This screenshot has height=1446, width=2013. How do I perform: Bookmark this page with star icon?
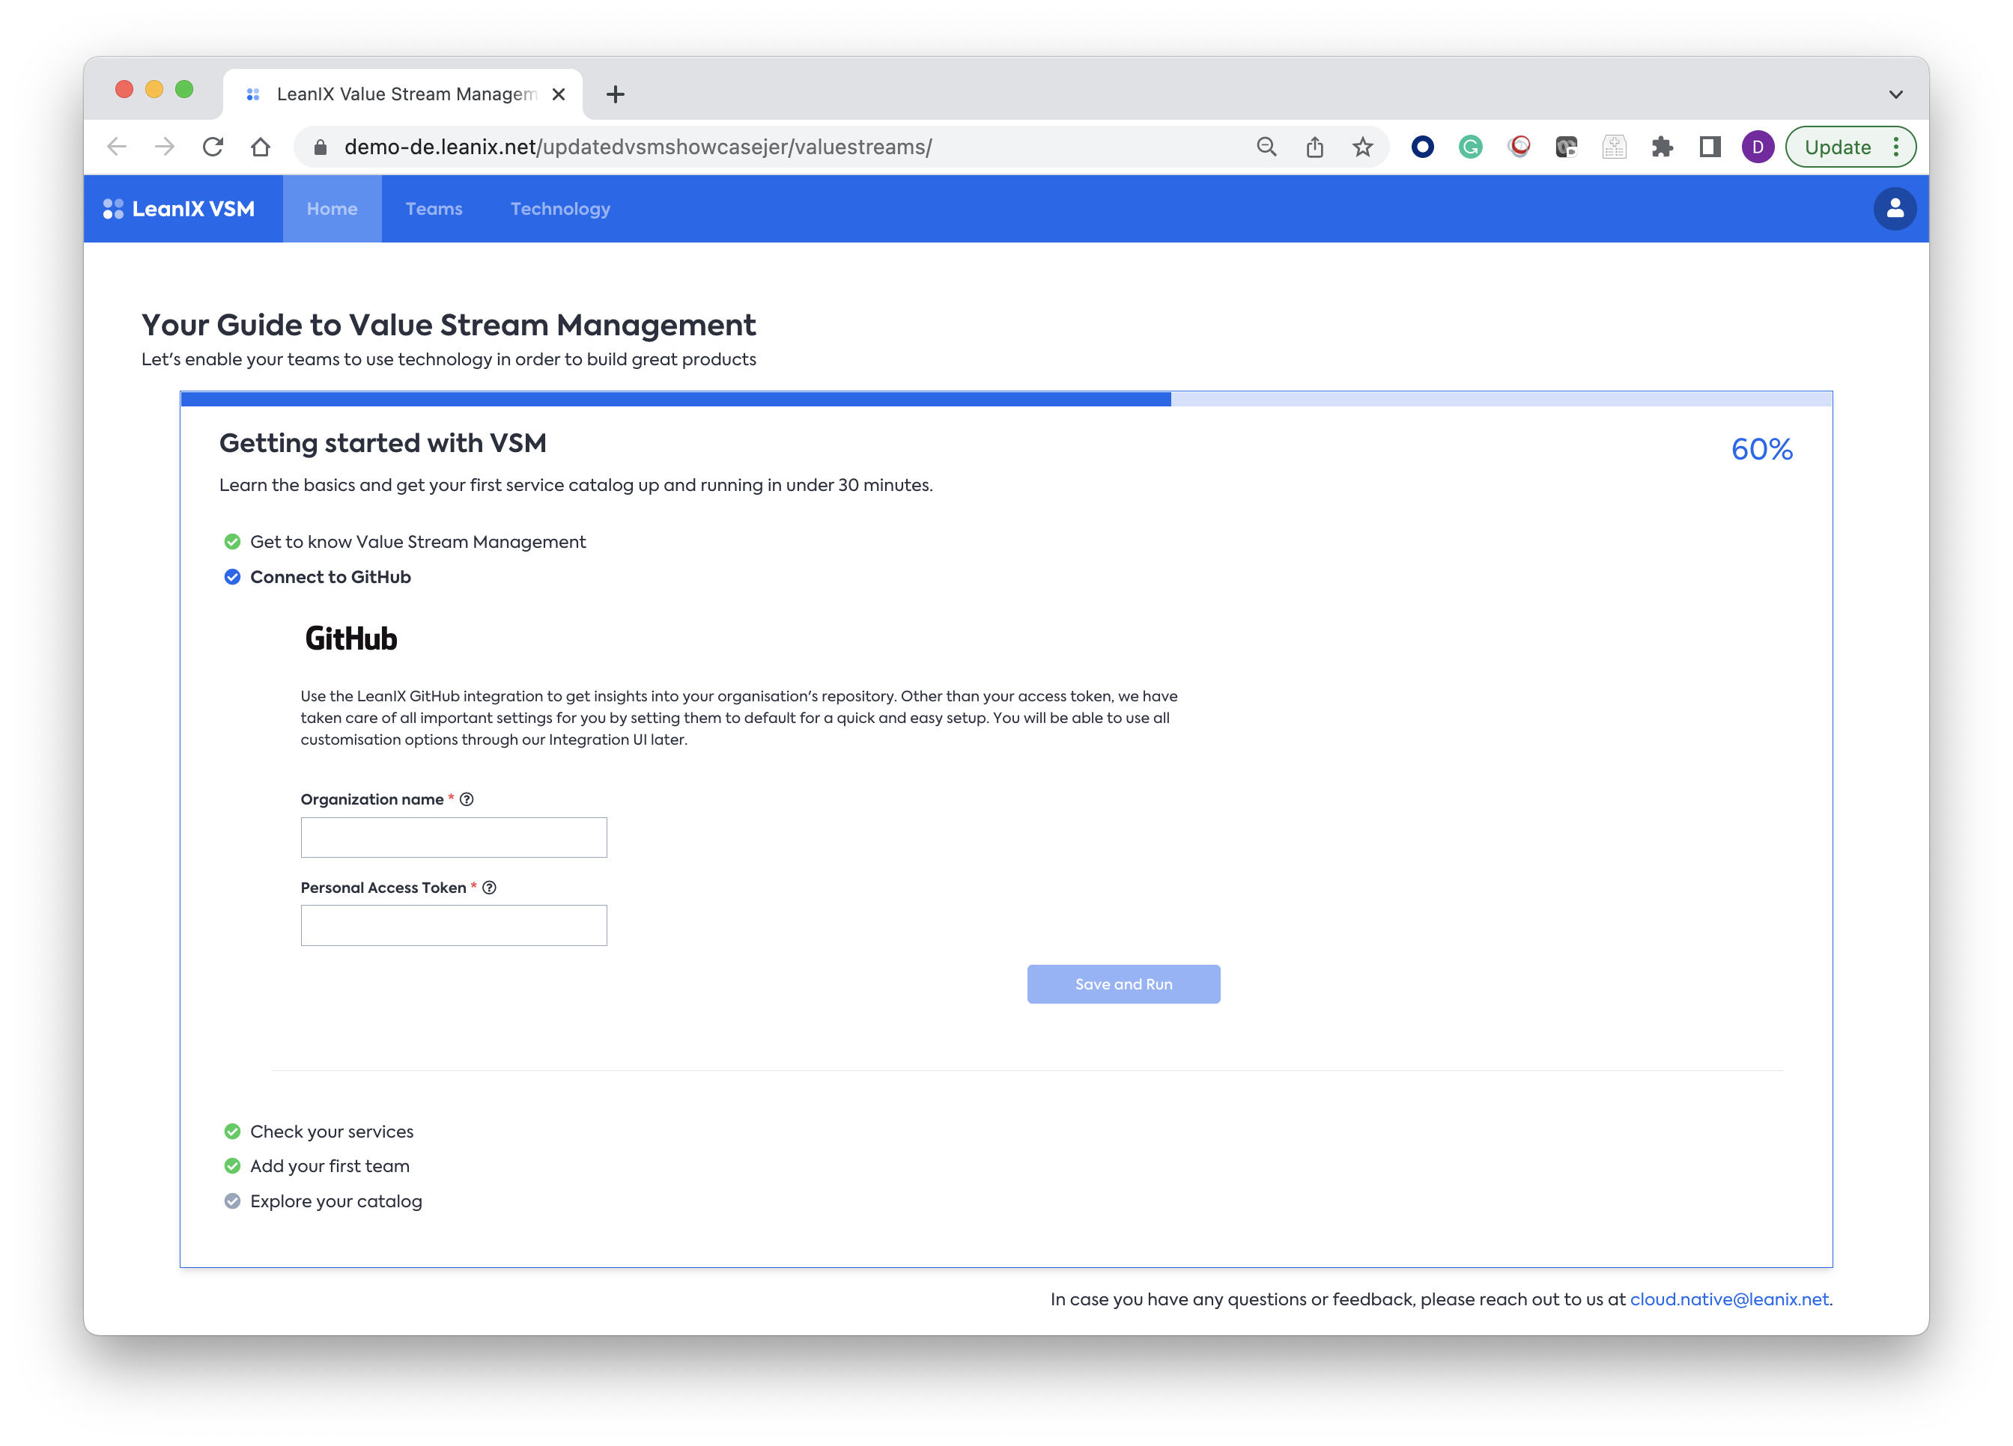tap(1362, 147)
